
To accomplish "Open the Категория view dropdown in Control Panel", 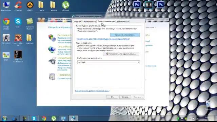I will pos(150,27).
